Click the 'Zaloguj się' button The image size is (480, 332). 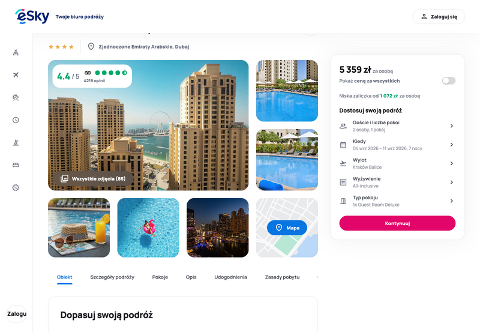(439, 17)
